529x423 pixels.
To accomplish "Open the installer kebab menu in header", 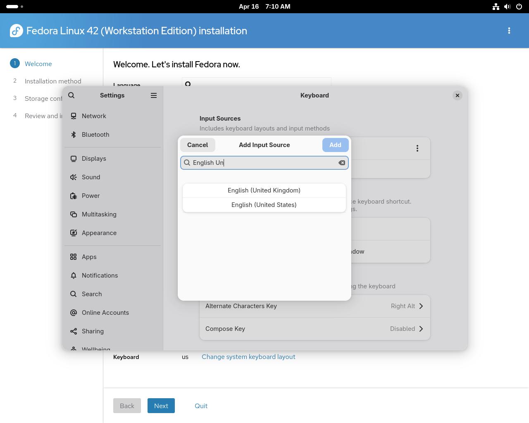I will pos(509,31).
